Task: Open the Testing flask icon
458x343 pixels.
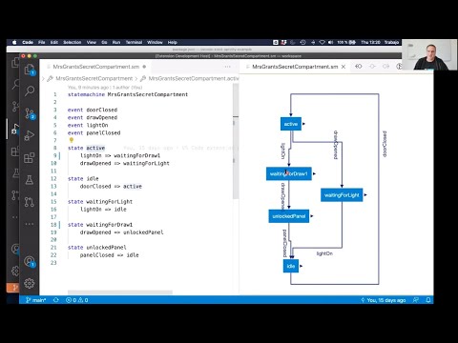Action: [x=30, y=180]
